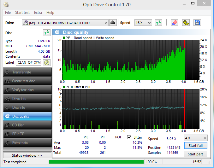Open the Help menu
The width and height of the screenshot is (214, 168).
50,13
